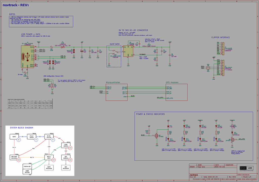Image resolution: width=259 pixels, height=182 pixels.
Task: Select zener diode D13 2.7V
Action: (x=168, y=126)
